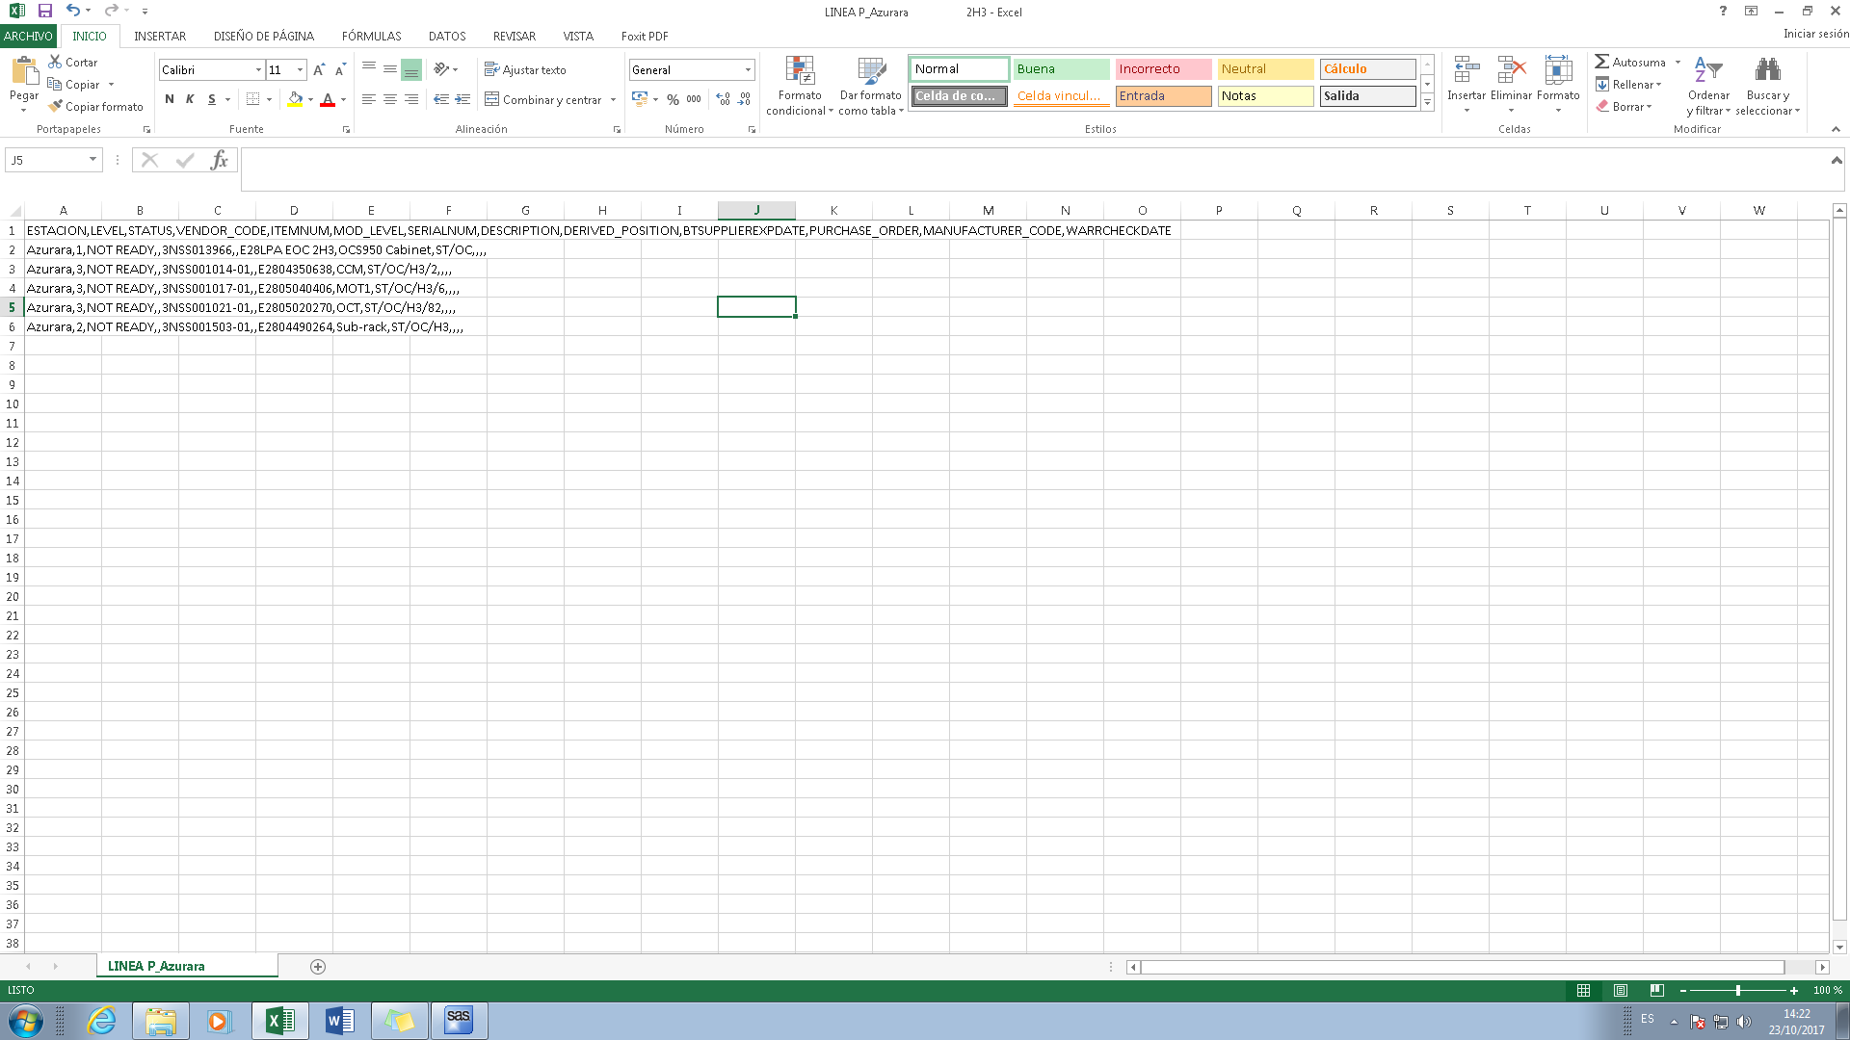The width and height of the screenshot is (1850, 1040).
Task: Click the Sort and Filter icon
Action: click(1708, 71)
